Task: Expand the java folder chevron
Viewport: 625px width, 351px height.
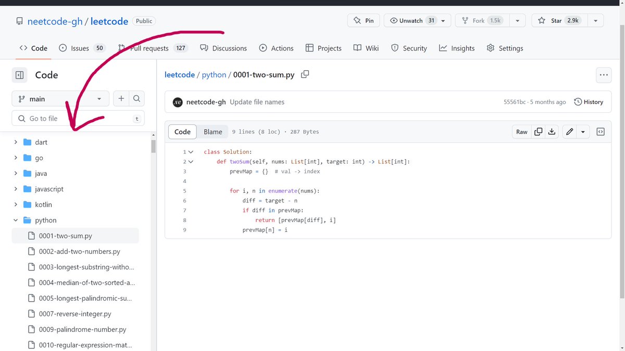Action: coord(16,173)
